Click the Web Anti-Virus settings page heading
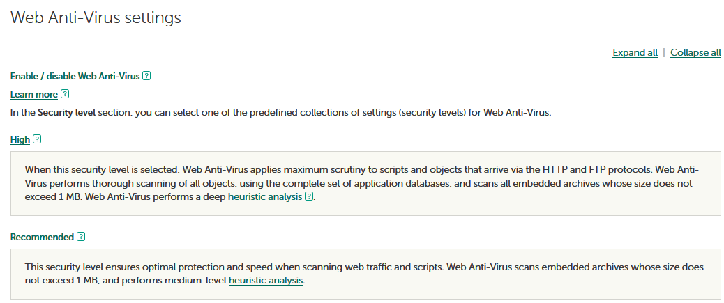The width and height of the screenshot is (724, 303). tap(96, 18)
